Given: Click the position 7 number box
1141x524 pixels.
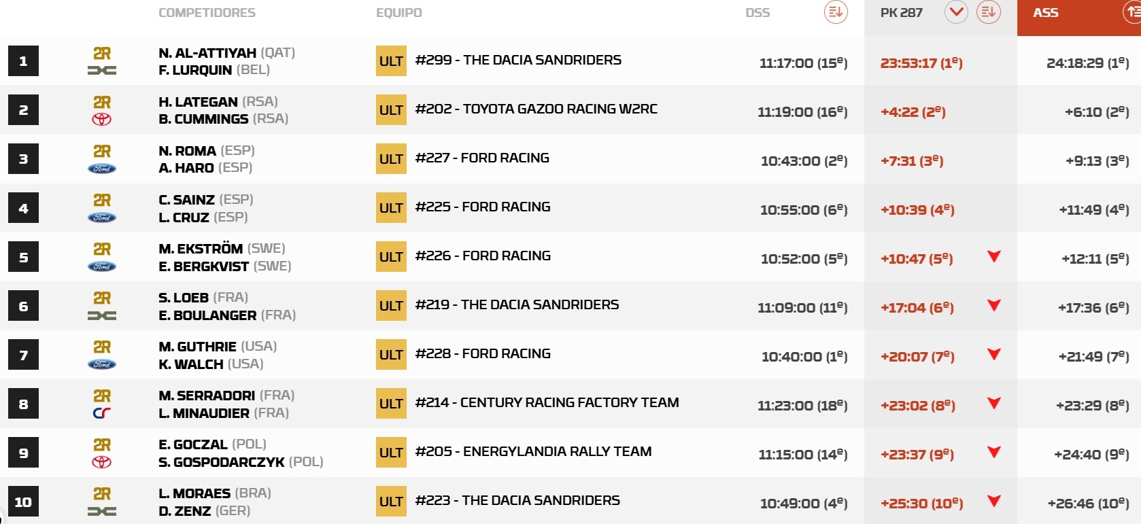Looking at the screenshot, I should click(23, 355).
